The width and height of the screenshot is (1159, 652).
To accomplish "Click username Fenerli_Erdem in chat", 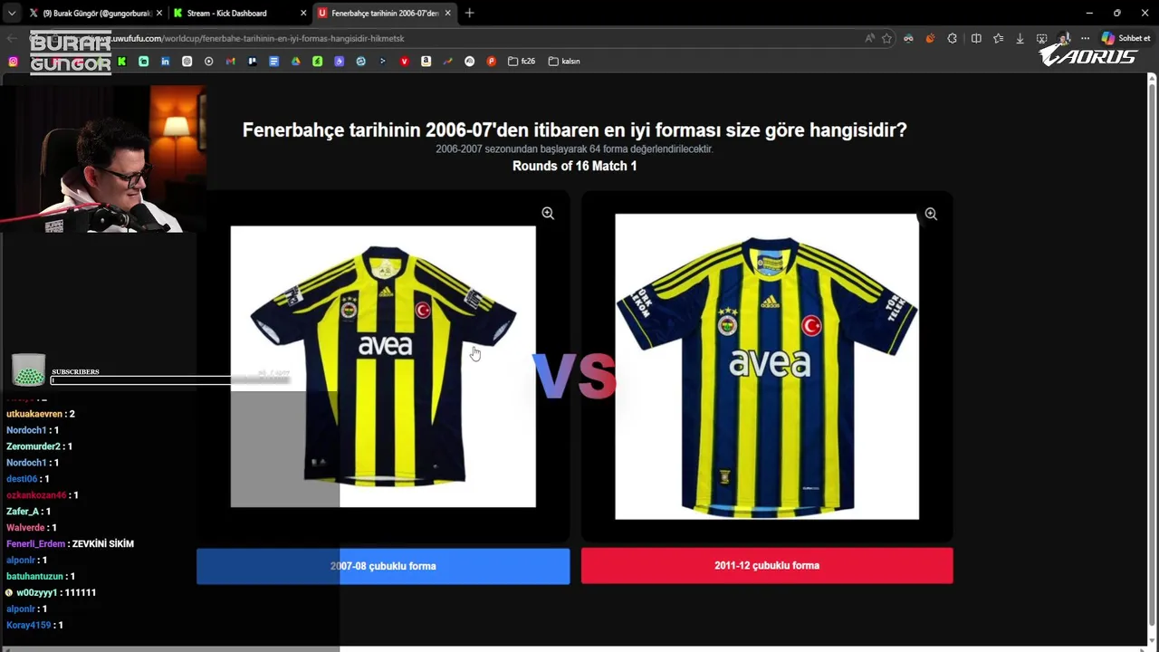I will (x=35, y=543).
